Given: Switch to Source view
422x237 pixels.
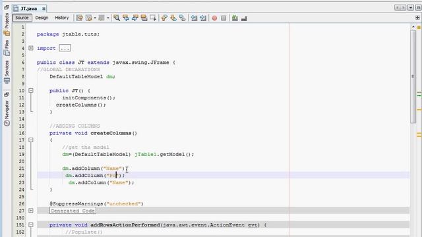Looking at the screenshot, I should (22, 18).
